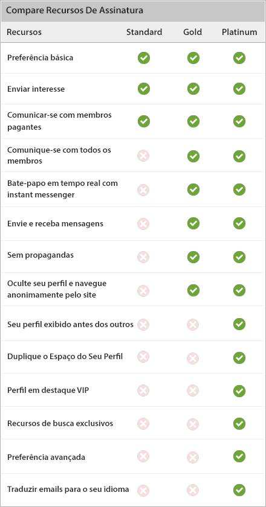Click the Perfil em destaque VIP label
Viewport: 266px width, 507px height.
[48, 390]
